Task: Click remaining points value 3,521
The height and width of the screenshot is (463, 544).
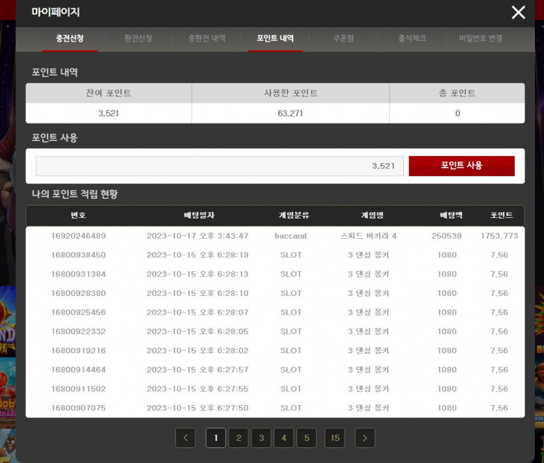Action: 109,113
